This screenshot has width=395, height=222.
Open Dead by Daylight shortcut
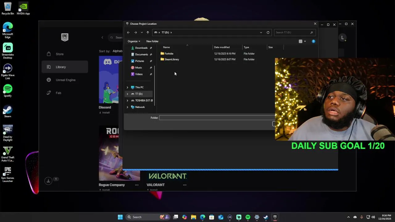tap(8, 133)
